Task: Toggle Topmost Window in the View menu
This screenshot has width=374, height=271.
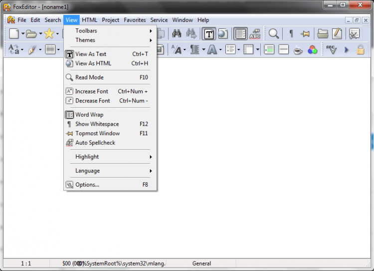Action: coord(110,133)
